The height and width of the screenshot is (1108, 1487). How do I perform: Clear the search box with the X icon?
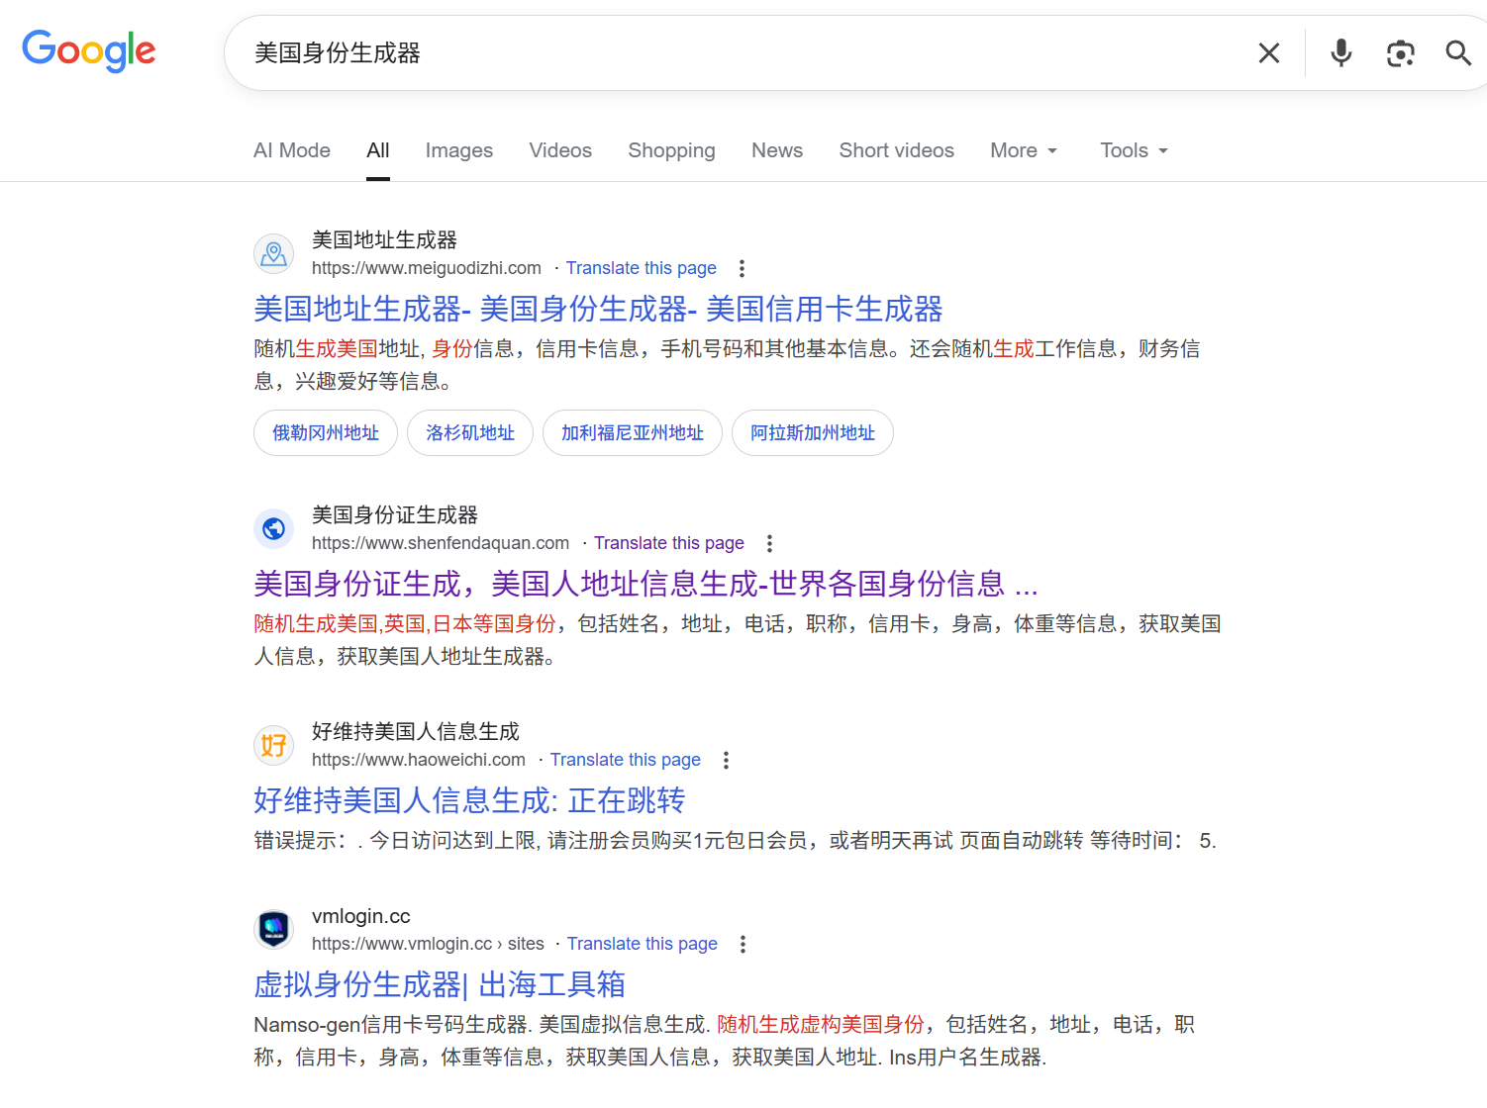(1268, 52)
